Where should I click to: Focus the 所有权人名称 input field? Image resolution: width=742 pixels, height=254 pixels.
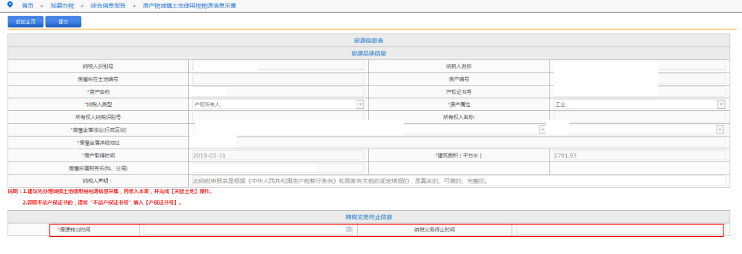[640, 116]
